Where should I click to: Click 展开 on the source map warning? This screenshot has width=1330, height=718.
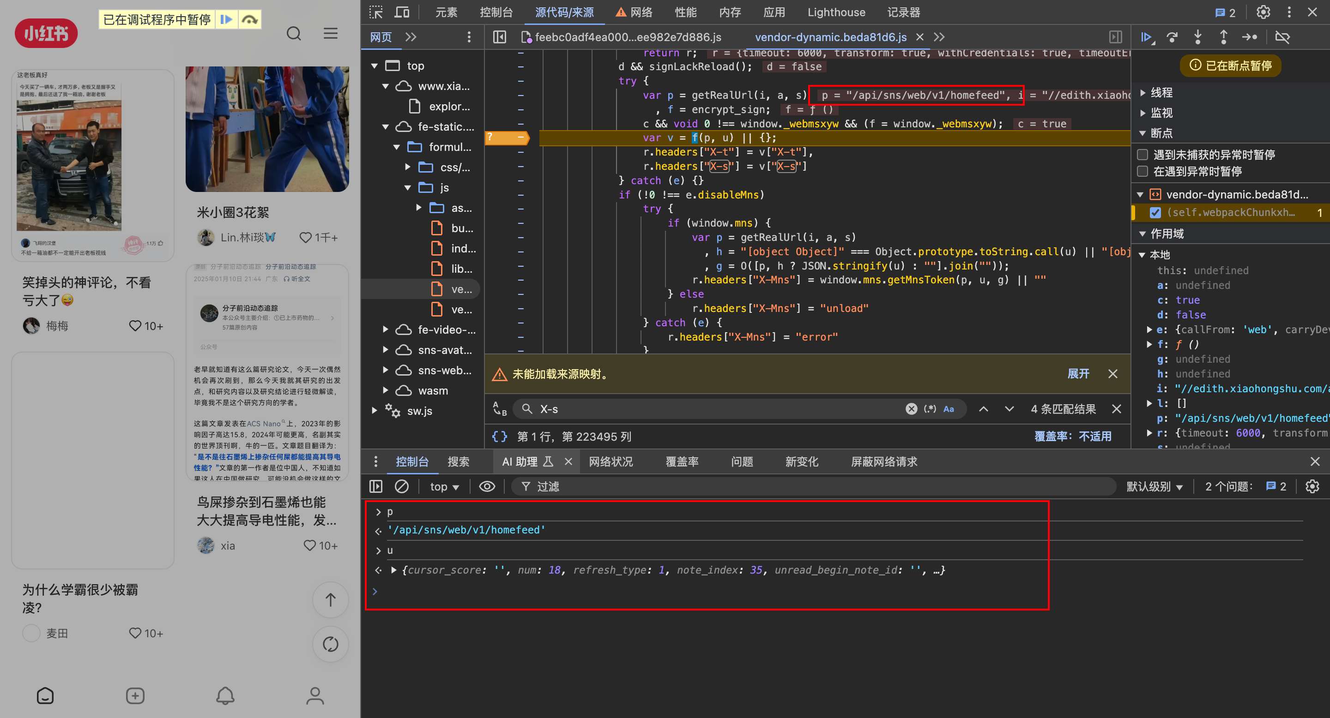[x=1078, y=374]
